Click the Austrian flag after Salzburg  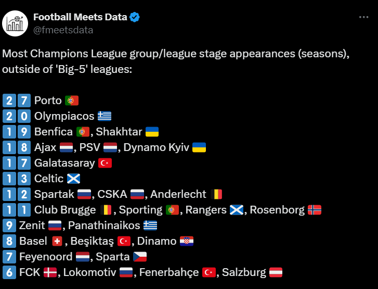click(x=276, y=272)
